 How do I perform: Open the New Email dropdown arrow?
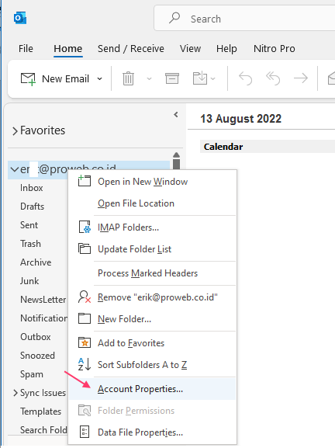99,78
